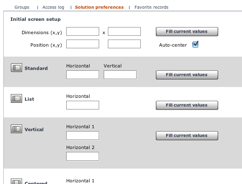The image size is (242, 184).
Task: Click the Position x input field
Action: [x=82, y=44]
